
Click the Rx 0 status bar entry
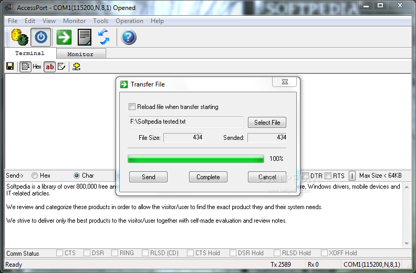click(x=313, y=264)
